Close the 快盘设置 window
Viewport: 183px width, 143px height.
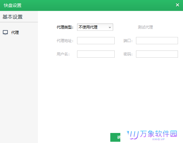click(x=177, y=5)
